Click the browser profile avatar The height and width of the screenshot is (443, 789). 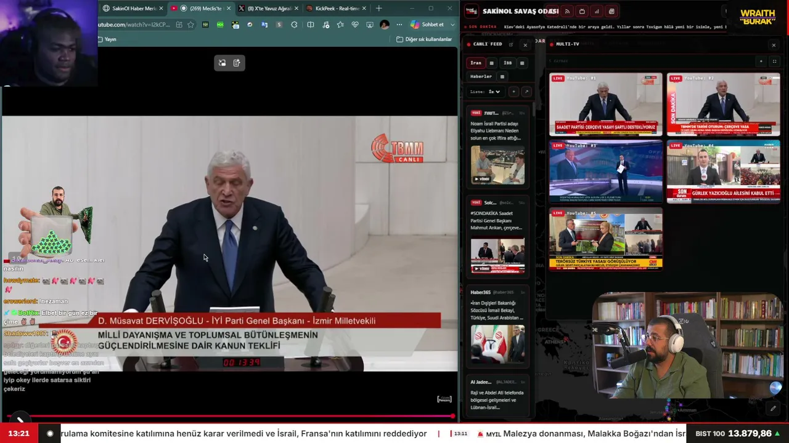(x=385, y=25)
